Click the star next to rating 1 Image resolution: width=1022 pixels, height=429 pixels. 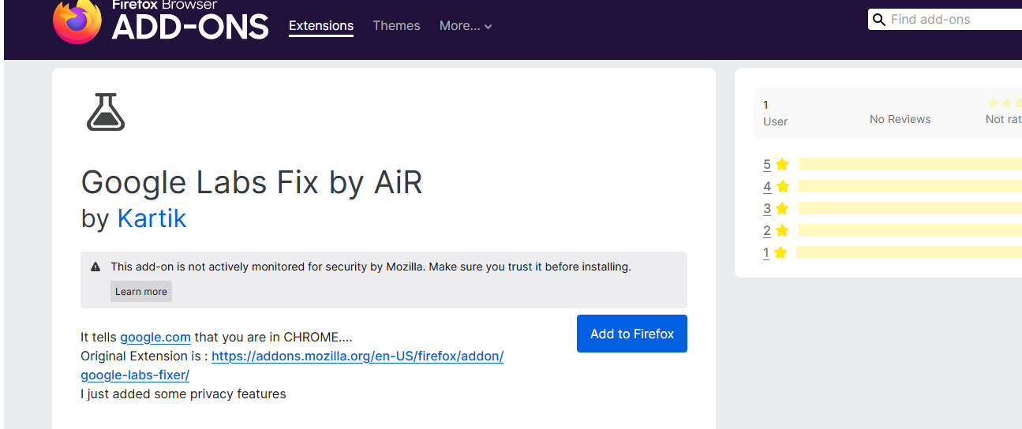click(x=781, y=252)
